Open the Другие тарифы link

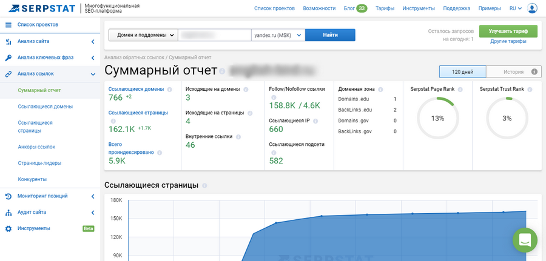(508, 41)
